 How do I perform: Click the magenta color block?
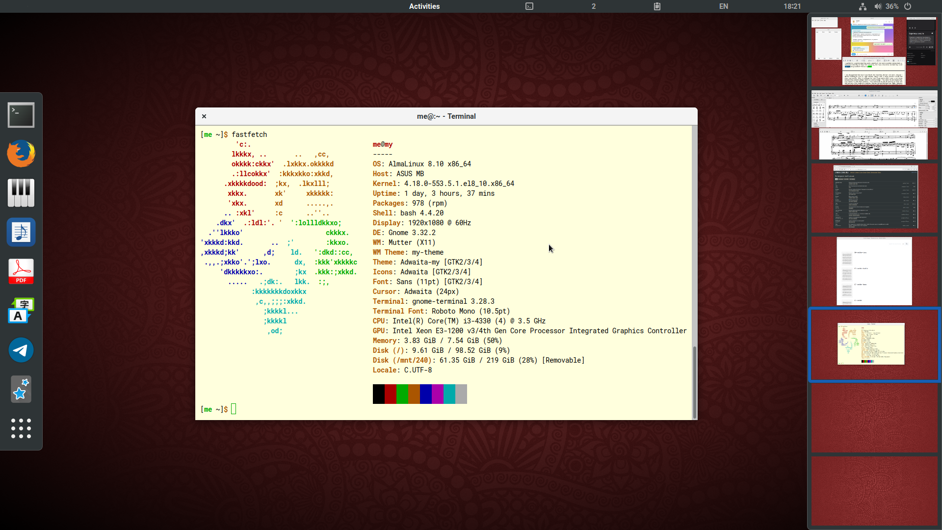click(x=437, y=394)
